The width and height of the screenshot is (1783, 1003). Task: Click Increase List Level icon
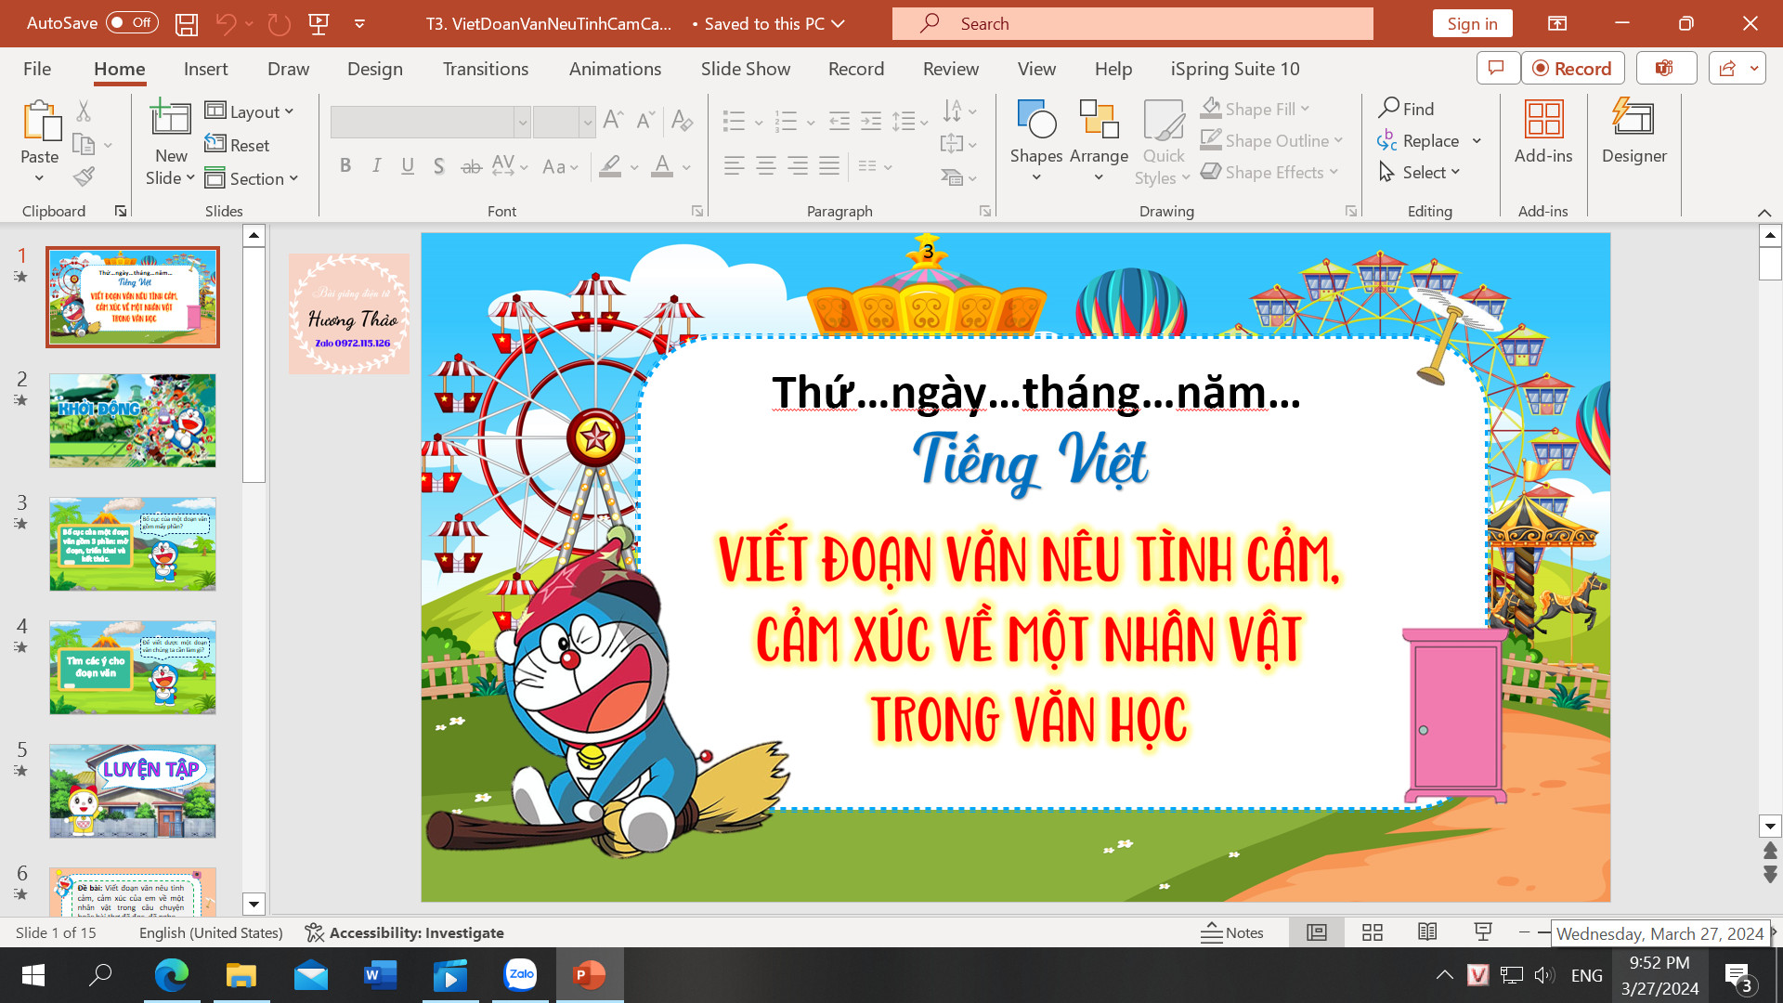point(871,120)
